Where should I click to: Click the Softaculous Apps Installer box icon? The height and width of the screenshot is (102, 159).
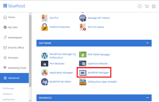click(83, 82)
